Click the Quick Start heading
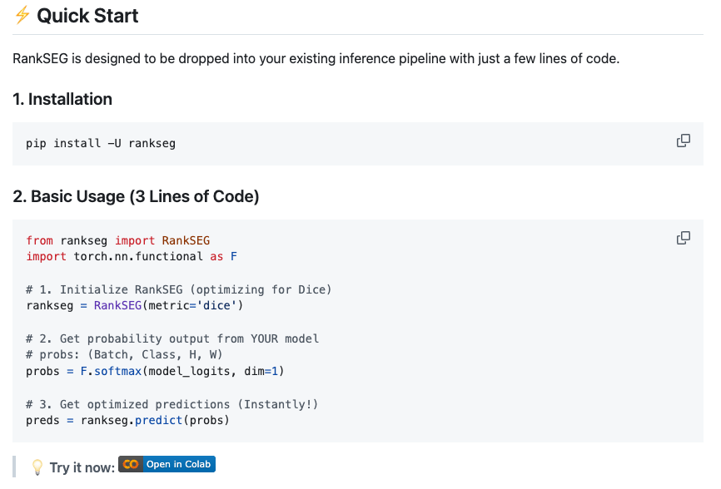721x489 pixels. tap(87, 16)
